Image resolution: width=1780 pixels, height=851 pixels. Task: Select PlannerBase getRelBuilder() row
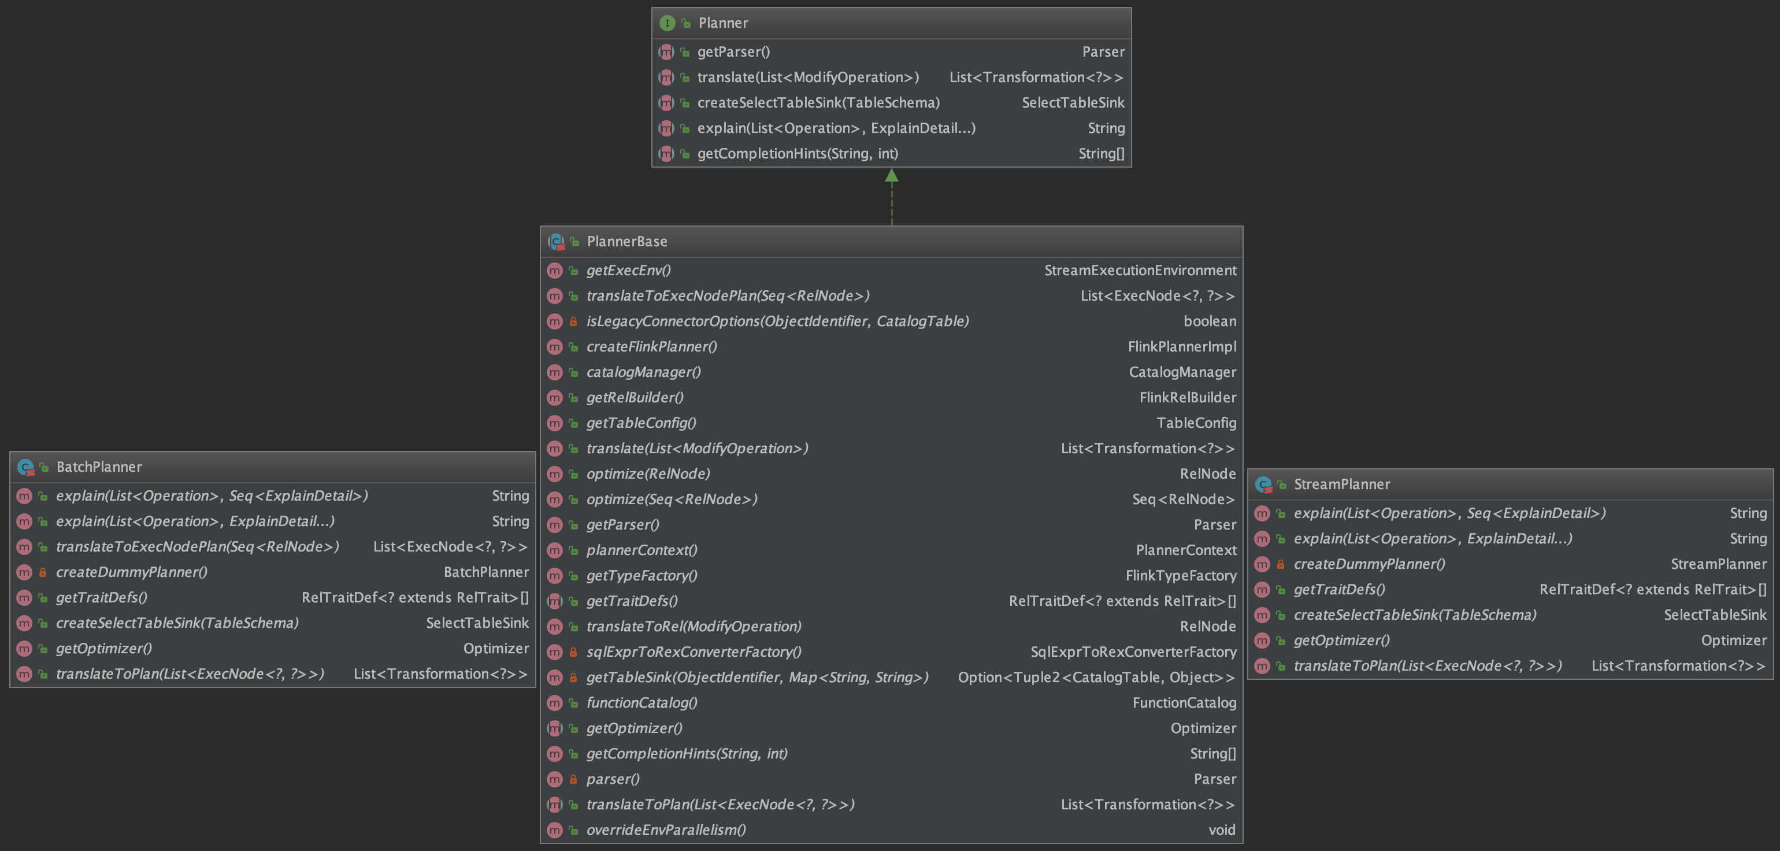tap(891, 398)
